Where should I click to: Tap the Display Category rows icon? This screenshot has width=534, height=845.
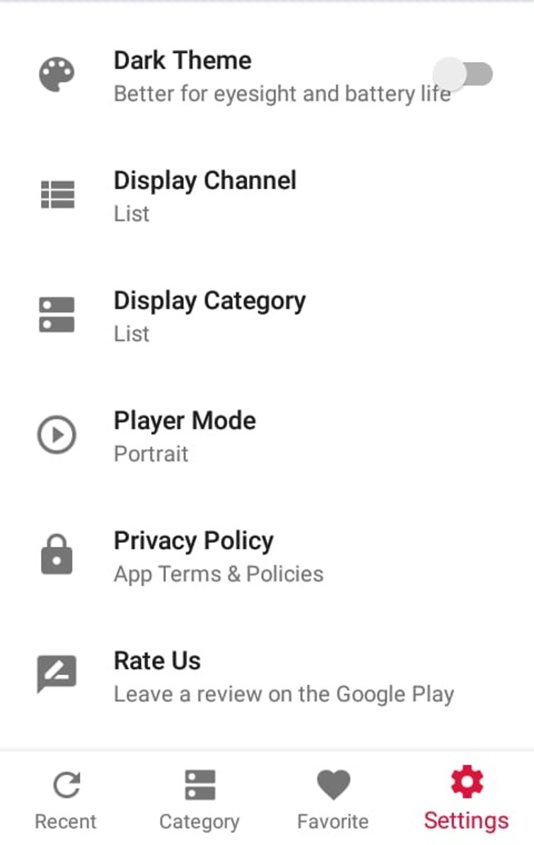tap(57, 314)
